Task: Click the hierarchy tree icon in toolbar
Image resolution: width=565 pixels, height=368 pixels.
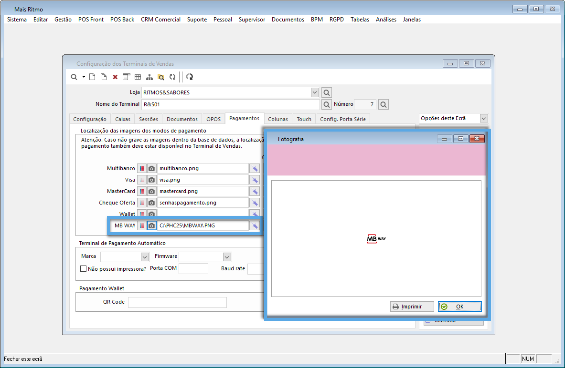Action: [149, 77]
